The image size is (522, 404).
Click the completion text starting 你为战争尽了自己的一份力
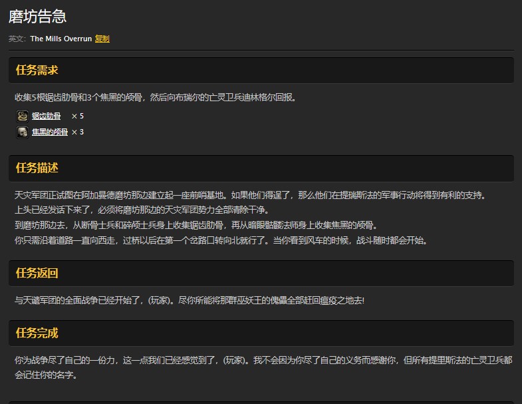263,367
